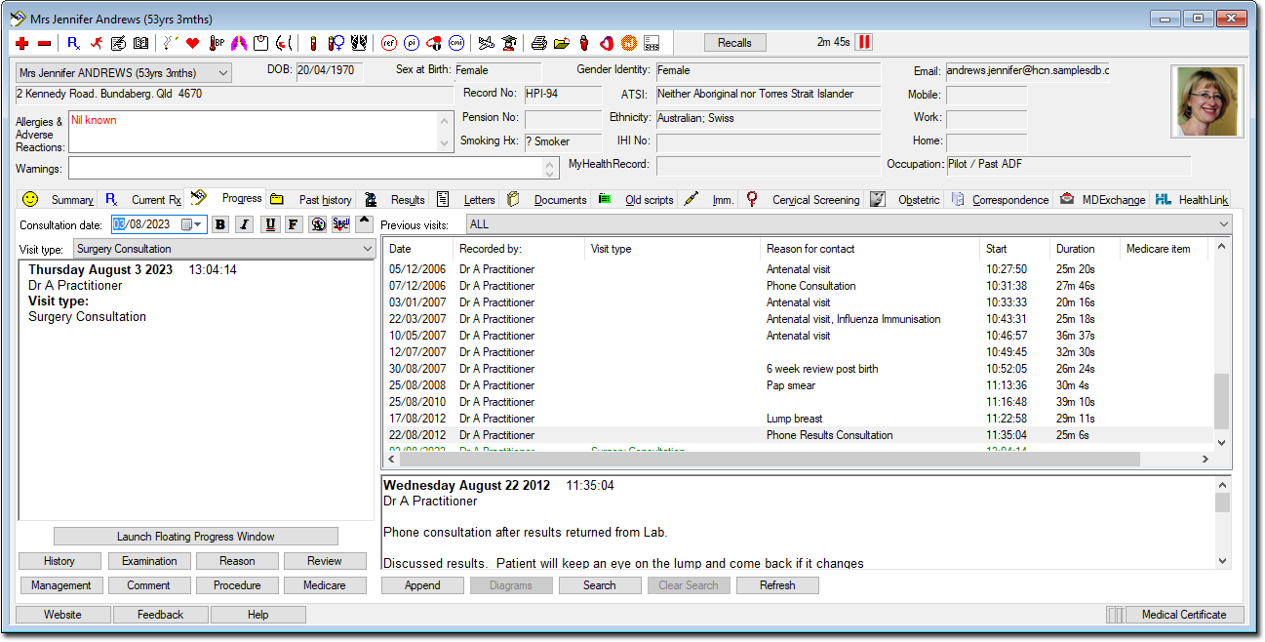Expand the Visit type dropdown

pos(367,249)
